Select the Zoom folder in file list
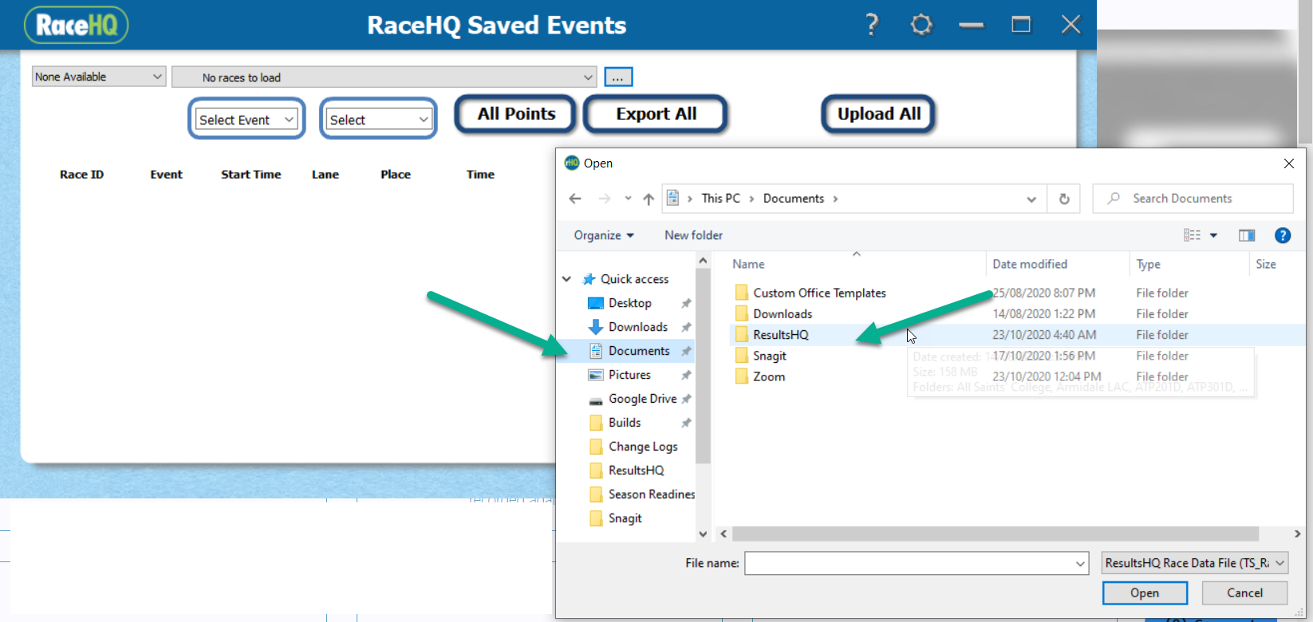The width and height of the screenshot is (1313, 622). pos(769,376)
